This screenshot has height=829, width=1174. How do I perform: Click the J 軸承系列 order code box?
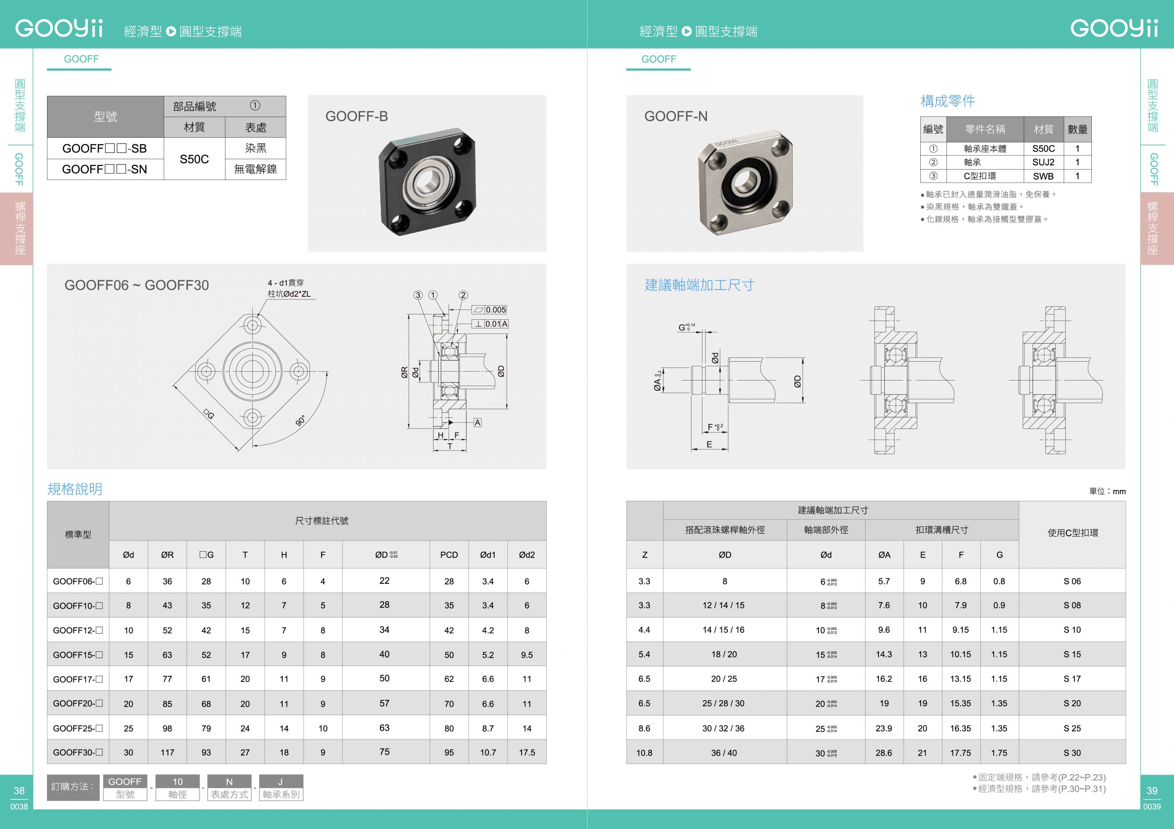tap(281, 788)
